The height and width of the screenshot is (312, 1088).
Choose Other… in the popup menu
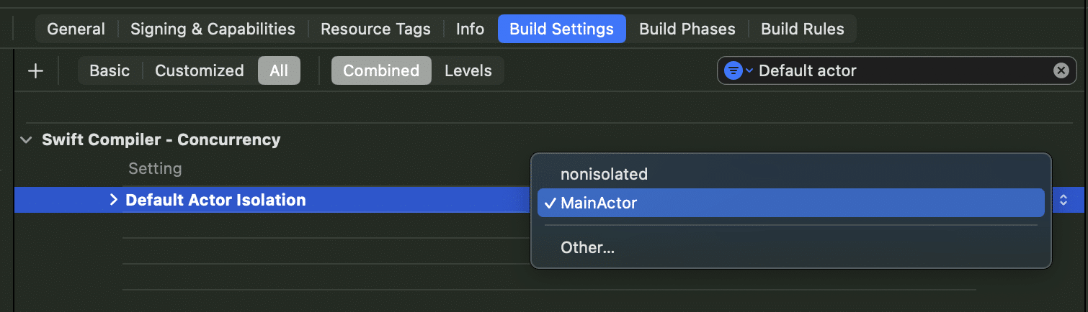click(587, 247)
